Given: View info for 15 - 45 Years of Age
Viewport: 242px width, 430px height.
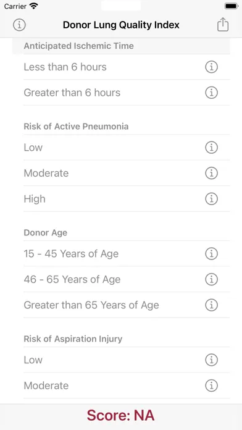Looking at the screenshot, I should tap(211, 254).
